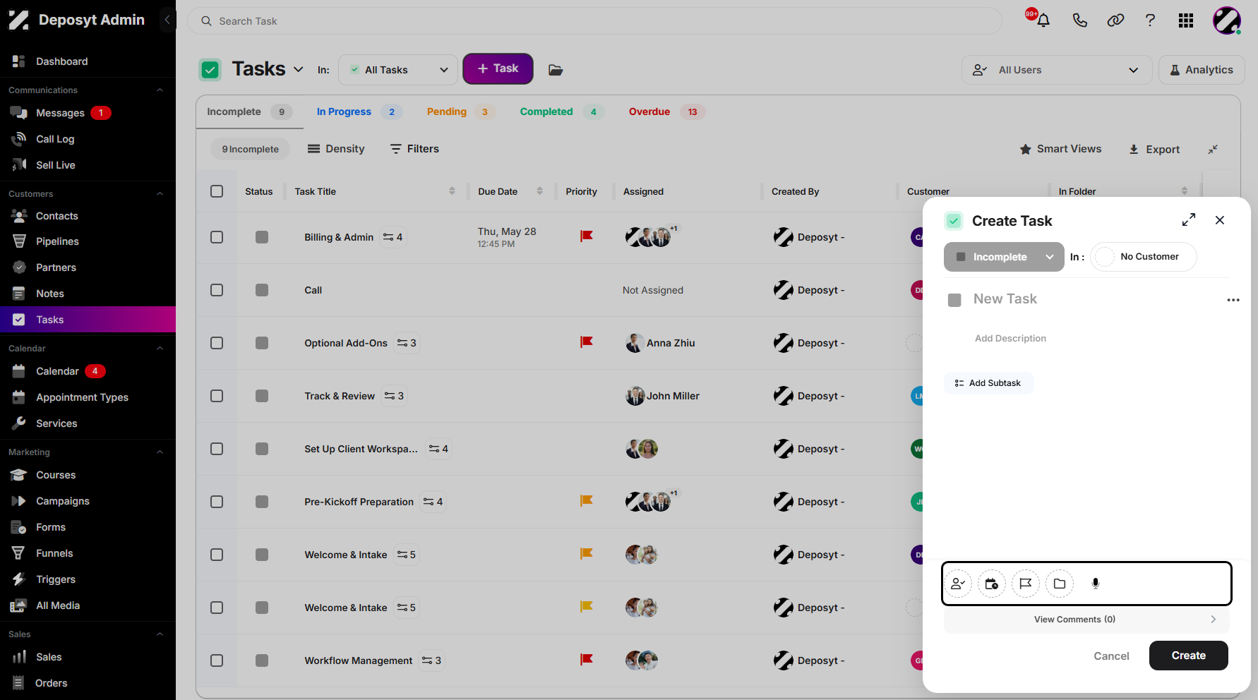This screenshot has width=1258, height=700.
Task: Open the All Tasks dropdown
Action: tap(398, 70)
